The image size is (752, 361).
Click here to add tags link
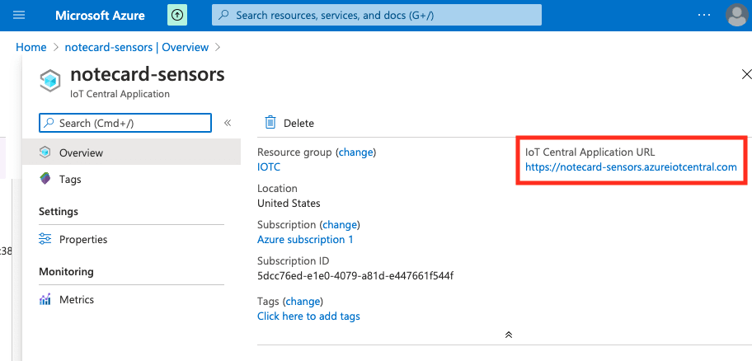(308, 316)
